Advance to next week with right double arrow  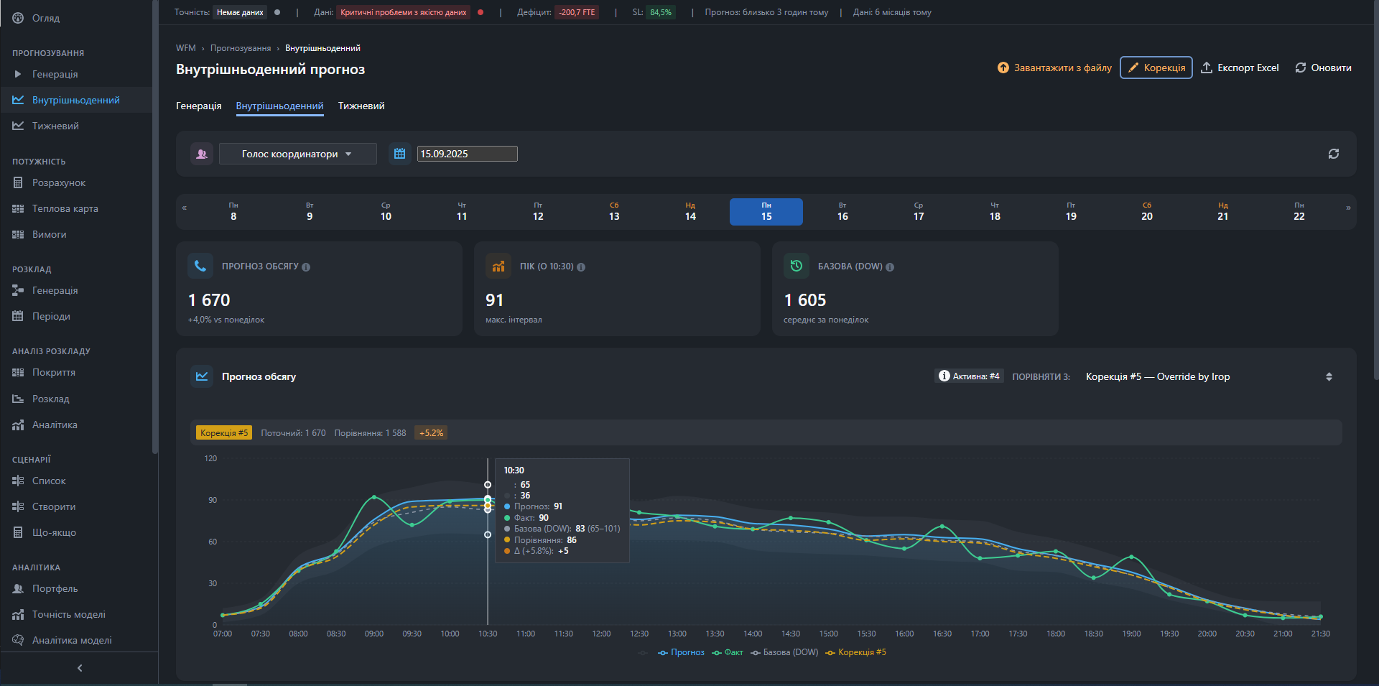coord(1348,208)
